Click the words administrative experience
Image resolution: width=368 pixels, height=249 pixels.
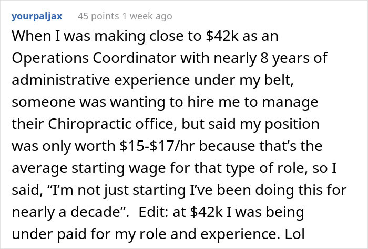coord(106,80)
